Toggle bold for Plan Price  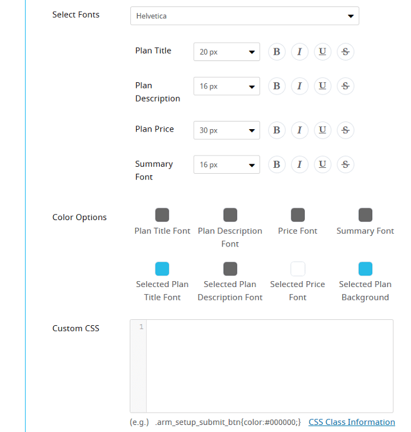pos(277,130)
